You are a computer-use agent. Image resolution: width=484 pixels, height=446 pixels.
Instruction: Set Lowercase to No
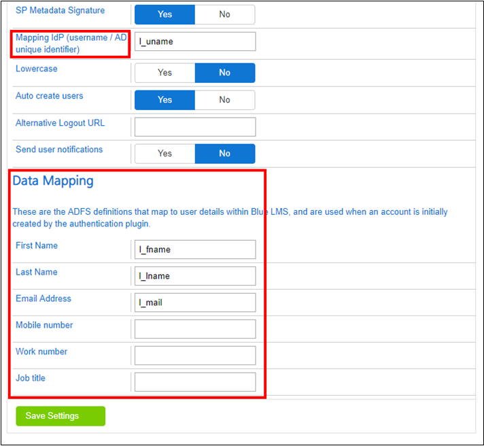(225, 73)
